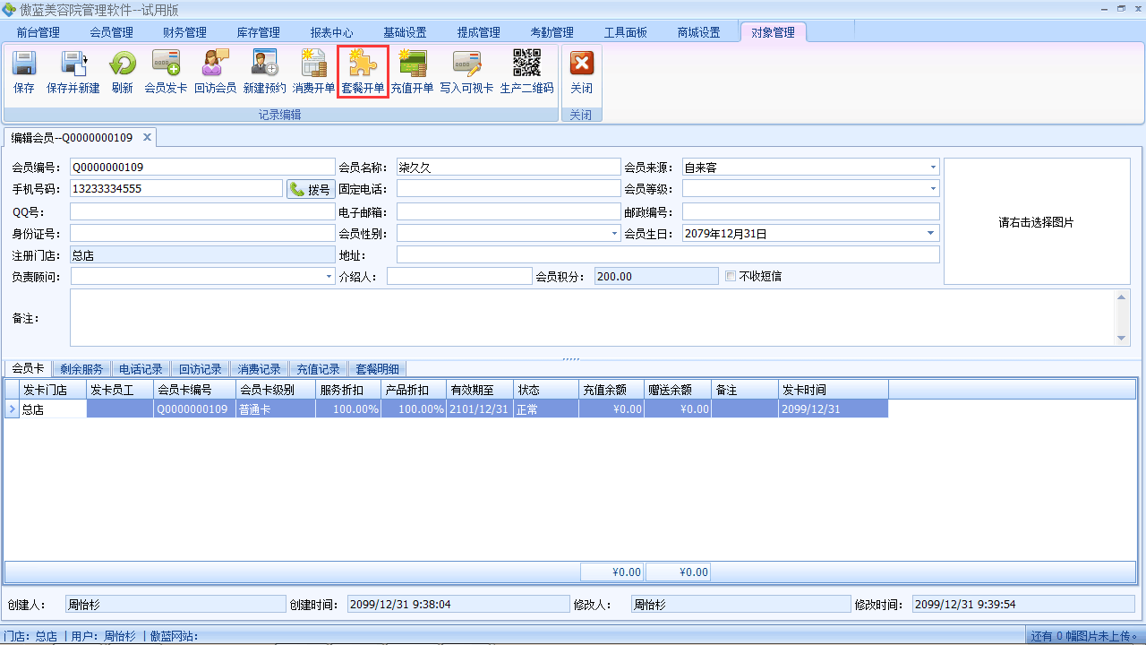
Task: Switch to the 财务管理 menu tab
Action: coord(184,32)
